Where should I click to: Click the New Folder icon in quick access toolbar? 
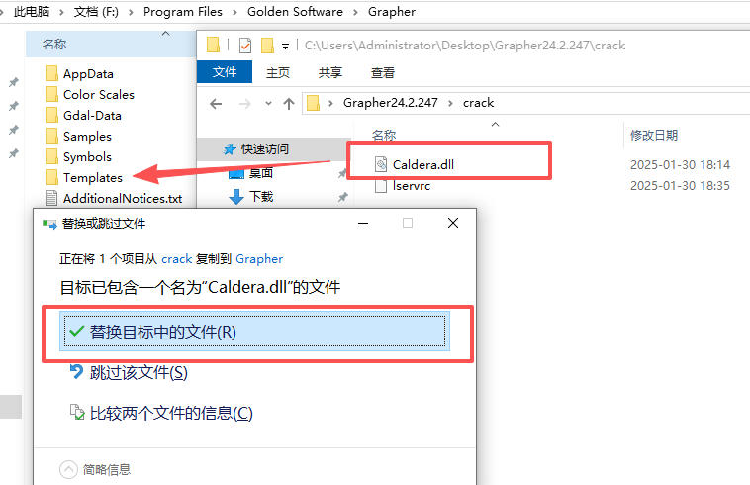(x=267, y=46)
